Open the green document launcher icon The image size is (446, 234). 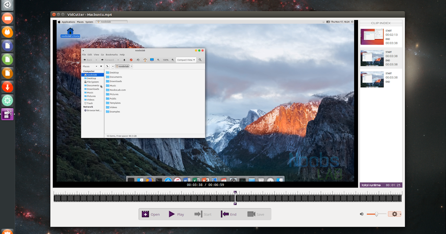7,59
